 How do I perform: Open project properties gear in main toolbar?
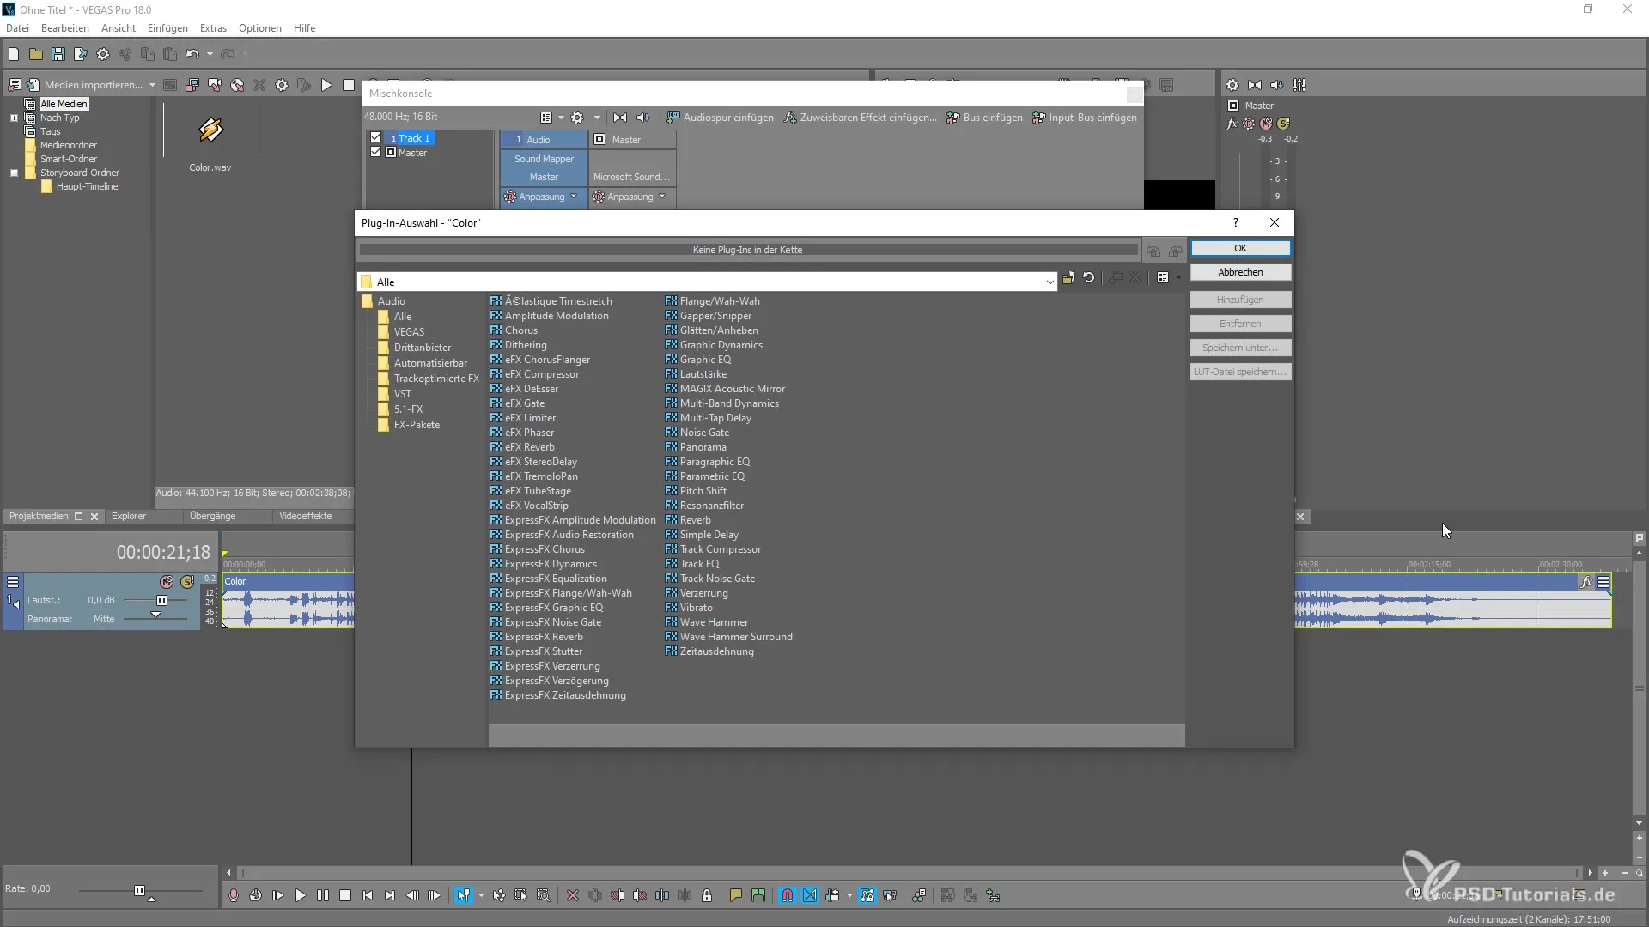point(103,54)
